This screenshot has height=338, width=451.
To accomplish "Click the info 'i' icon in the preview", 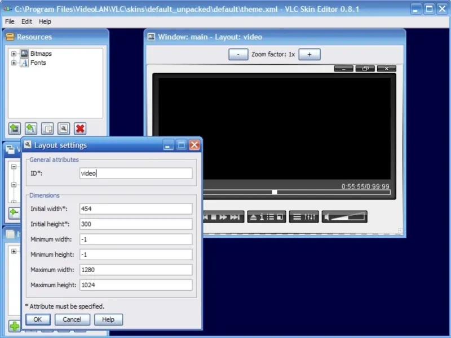I will 262,217.
